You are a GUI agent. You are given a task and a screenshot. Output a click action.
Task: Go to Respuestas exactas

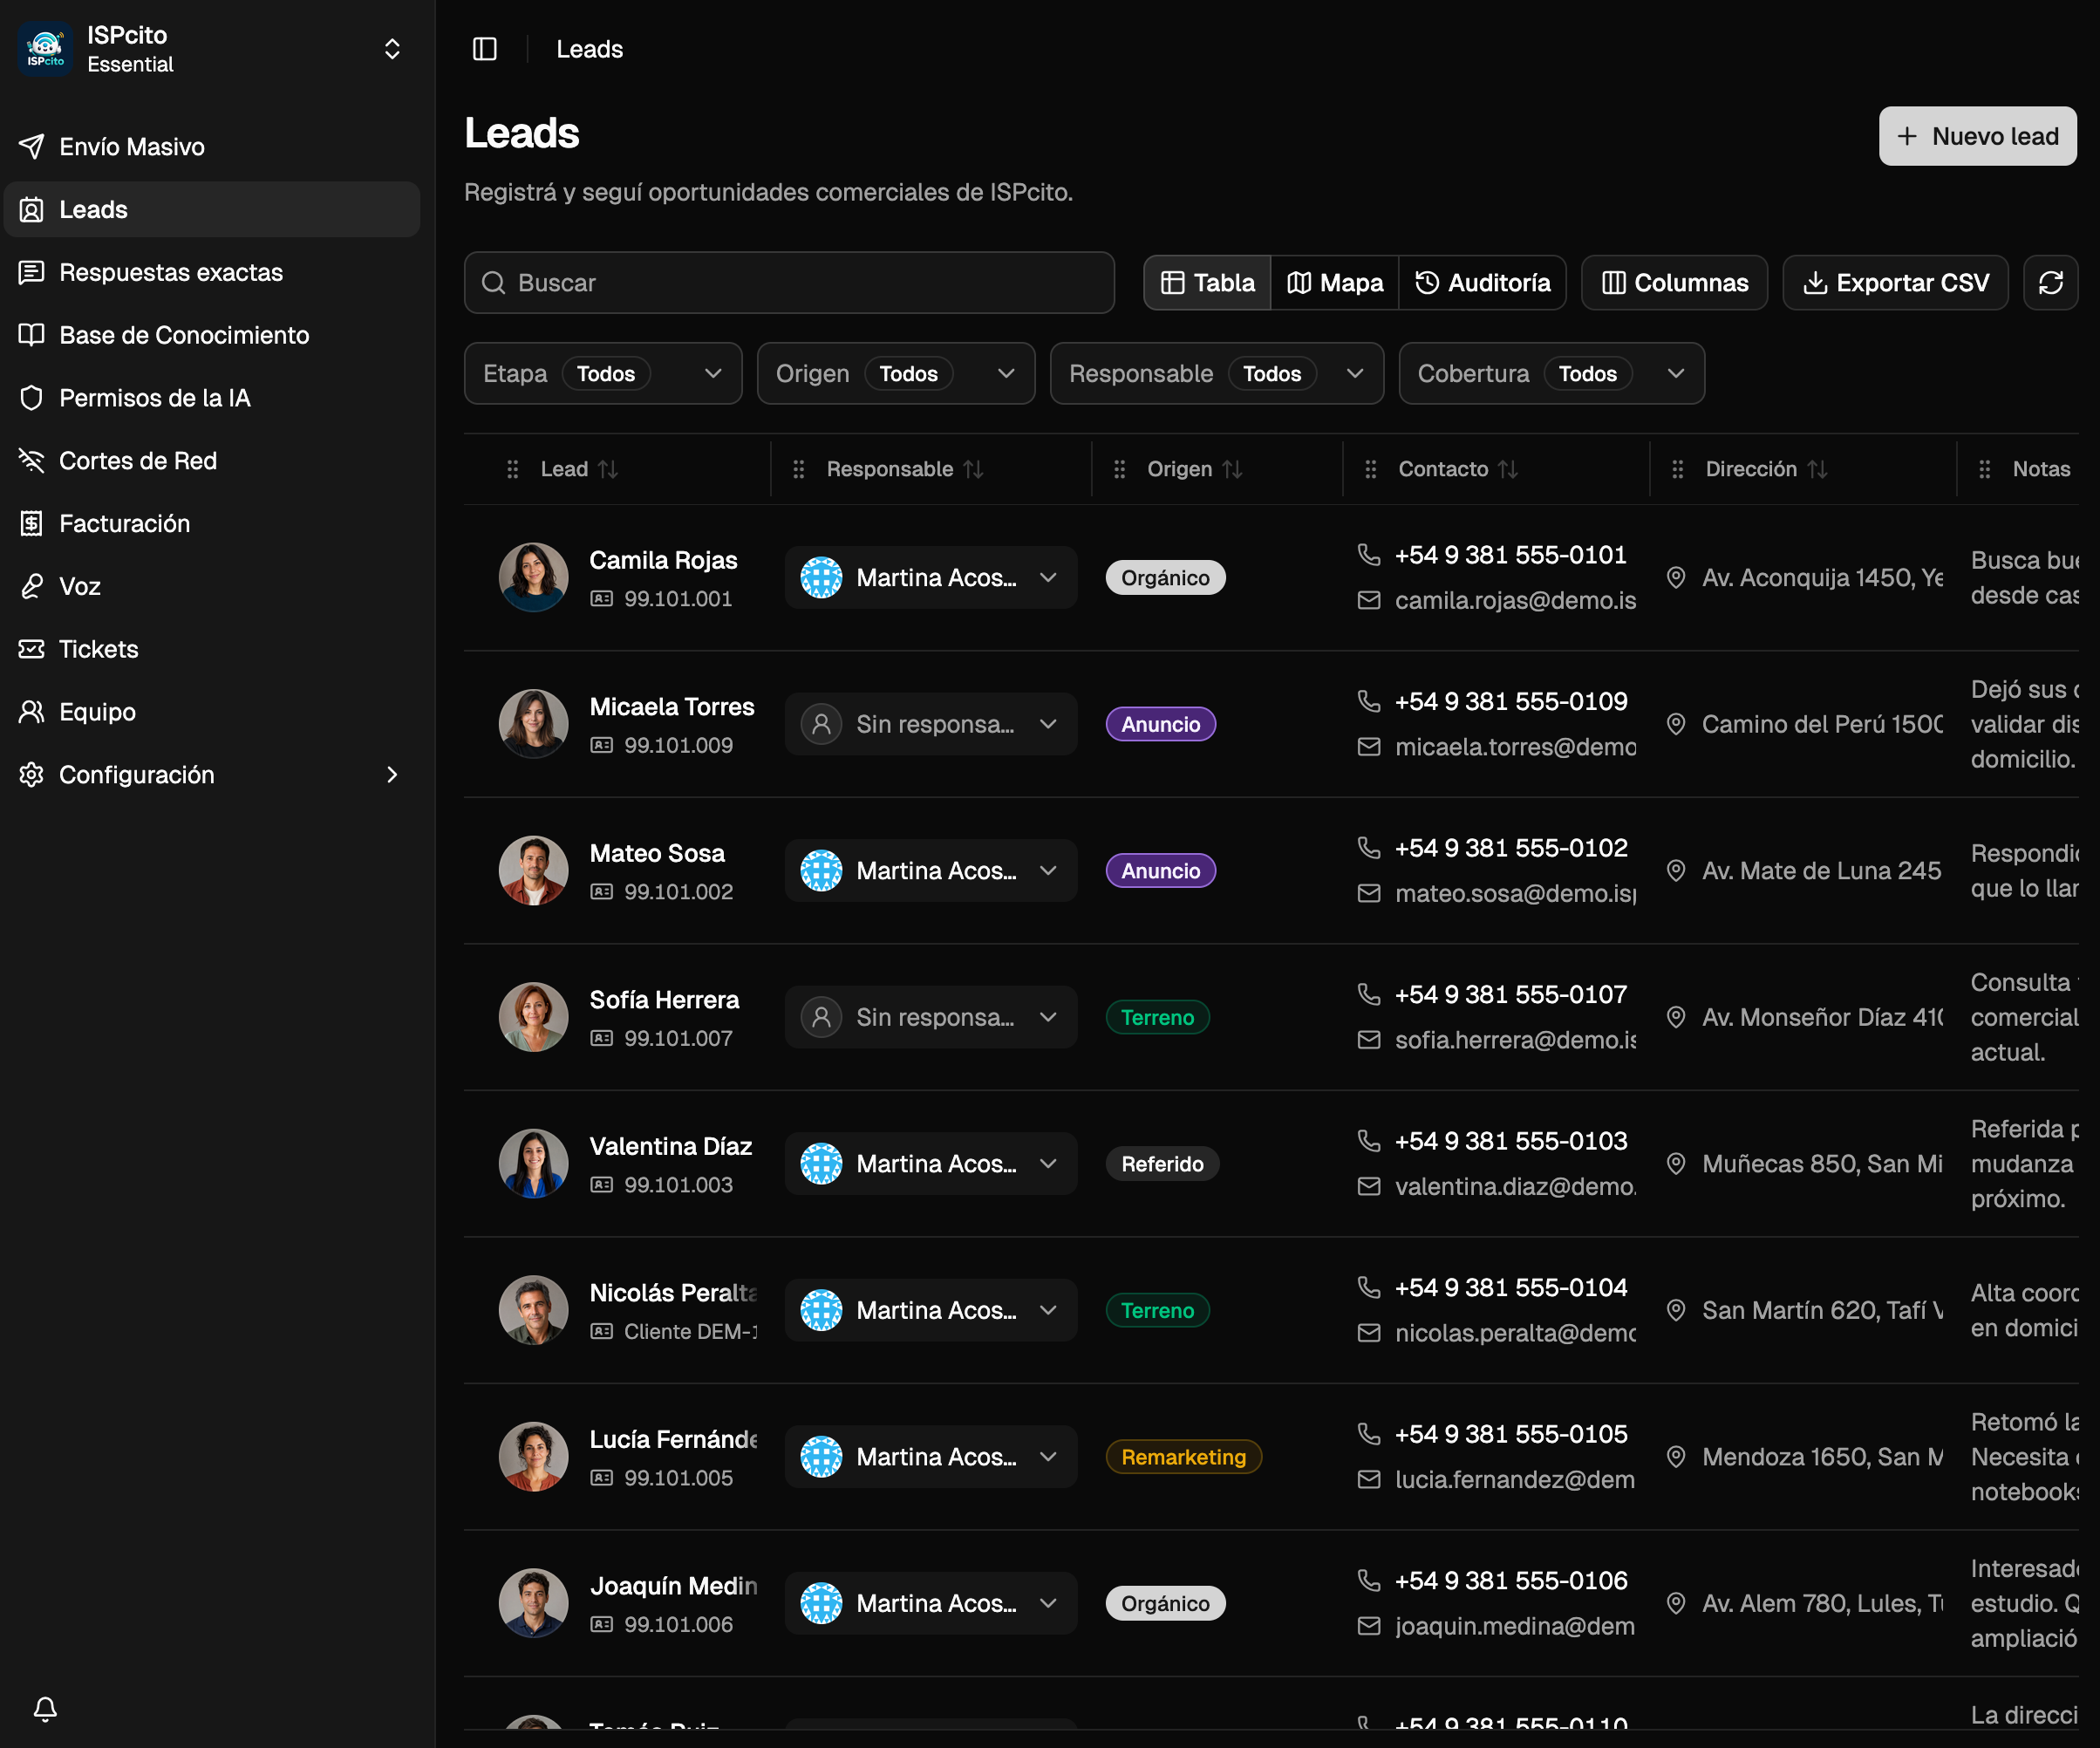[x=212, y=272]
